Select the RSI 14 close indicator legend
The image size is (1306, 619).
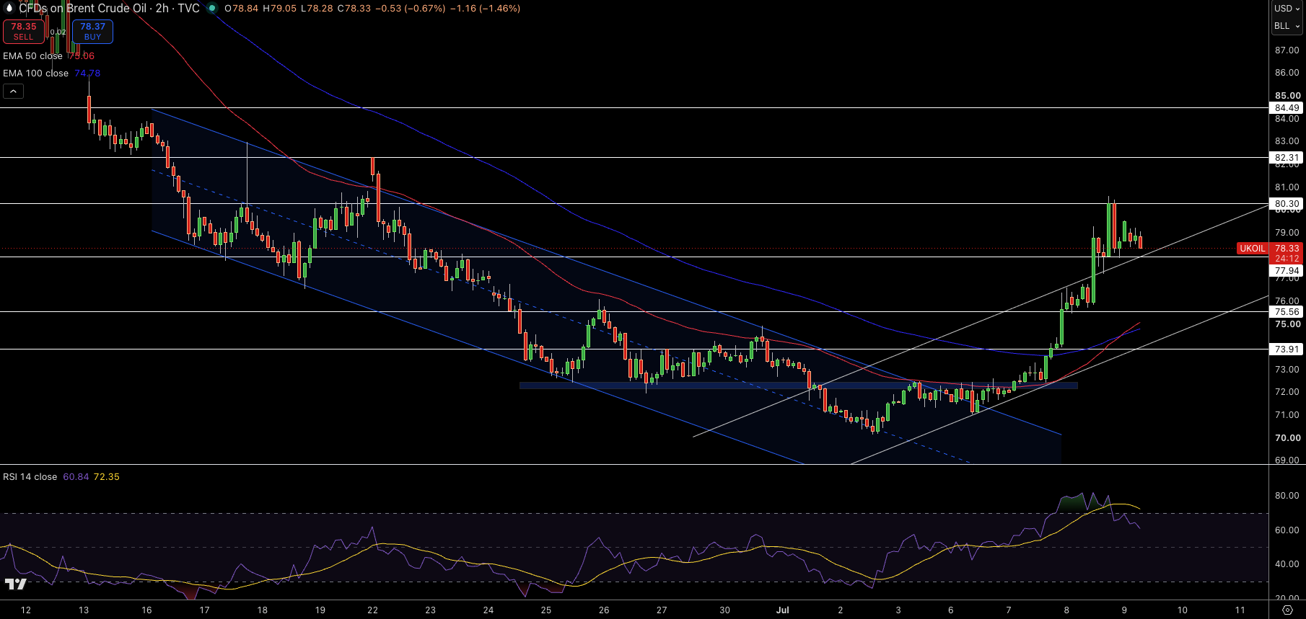pos(30,477)
